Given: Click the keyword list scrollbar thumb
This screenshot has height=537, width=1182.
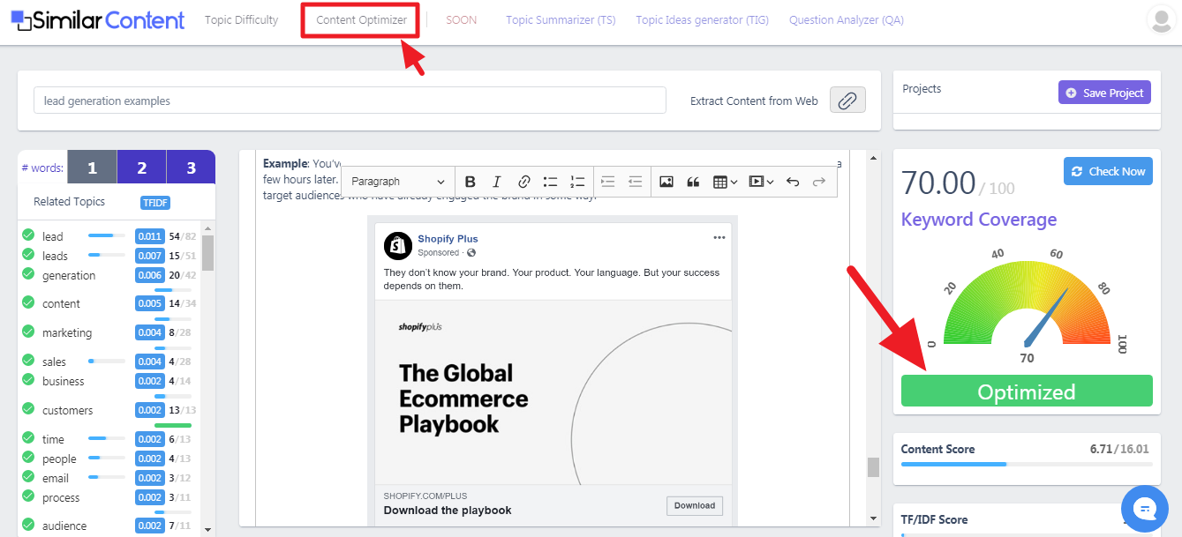Looking at the screenshot, I should 208,252.
